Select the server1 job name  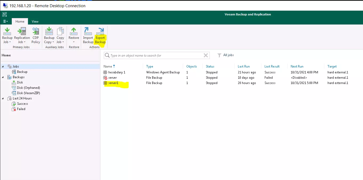(x=113, y=83)
